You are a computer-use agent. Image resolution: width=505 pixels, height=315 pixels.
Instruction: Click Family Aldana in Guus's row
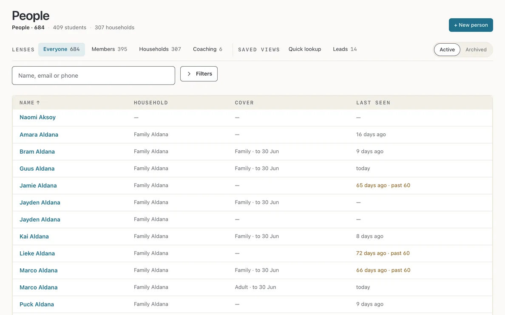[151, 168]
